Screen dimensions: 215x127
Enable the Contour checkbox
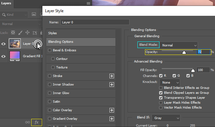click(53, 59)
